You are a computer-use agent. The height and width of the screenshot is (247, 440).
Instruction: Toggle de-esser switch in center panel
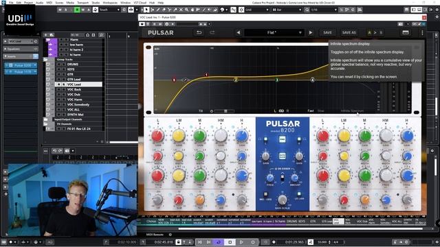pyautogui.click(x=283, y=177)
